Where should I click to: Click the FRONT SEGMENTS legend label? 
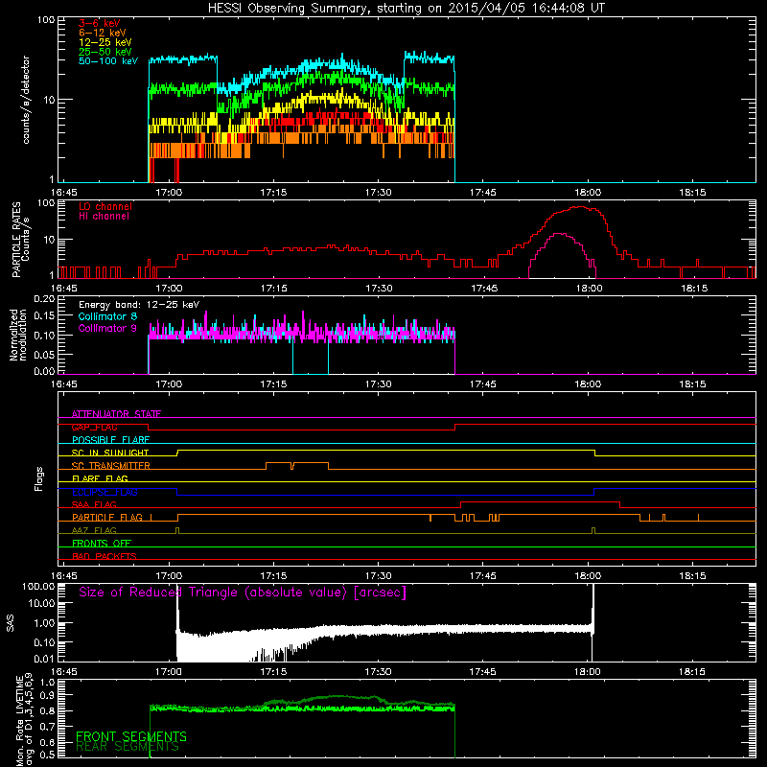click(131, 736)
